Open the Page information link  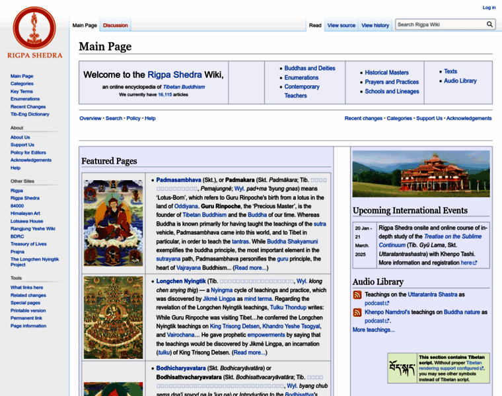click(28, 326)
